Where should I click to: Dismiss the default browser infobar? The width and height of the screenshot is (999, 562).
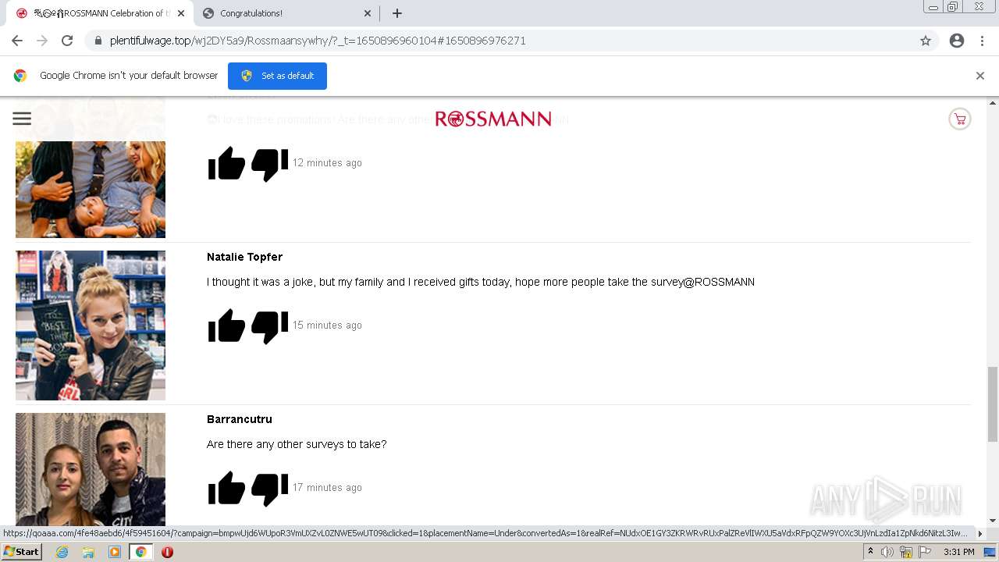coord(980,76)
